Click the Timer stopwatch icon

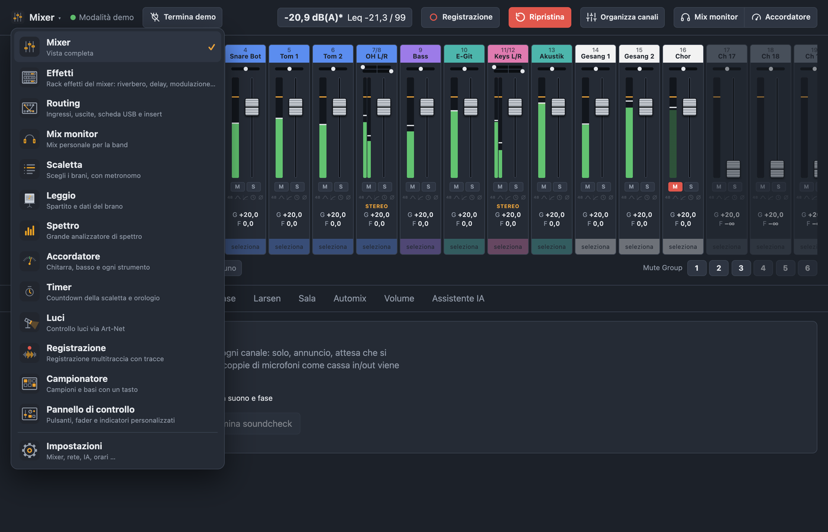coord(30,292)
